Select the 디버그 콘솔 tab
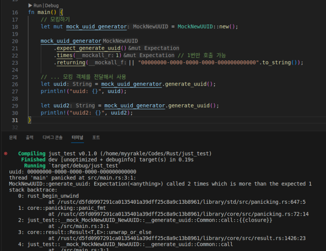 (53, 138)
